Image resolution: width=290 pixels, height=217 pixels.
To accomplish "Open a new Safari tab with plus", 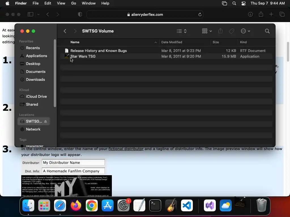I will [271, 14].
